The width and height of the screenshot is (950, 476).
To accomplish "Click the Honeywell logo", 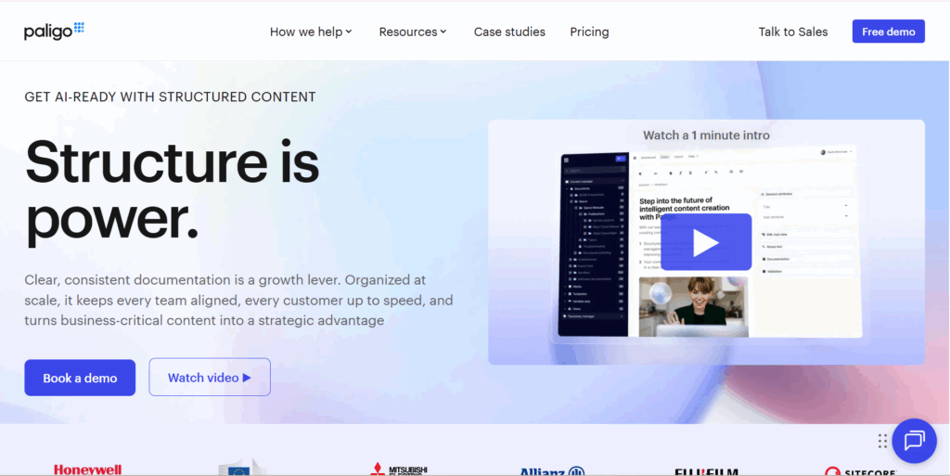I will point(87,470).
